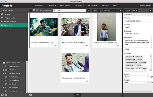
Task: Toggle the flag on Jacket SKU M2016887
Action: (x=87, y=46)
